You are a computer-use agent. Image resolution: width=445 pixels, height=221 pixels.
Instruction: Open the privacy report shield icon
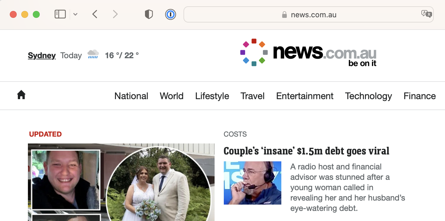(149, 14)
